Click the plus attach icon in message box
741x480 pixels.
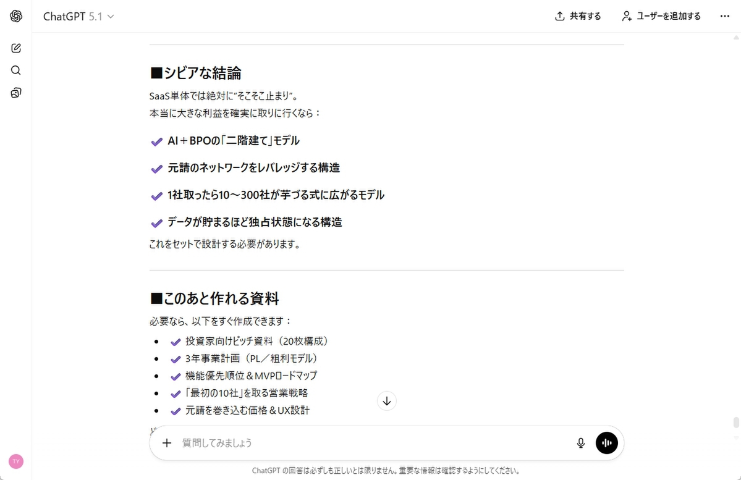coord(167,443)
